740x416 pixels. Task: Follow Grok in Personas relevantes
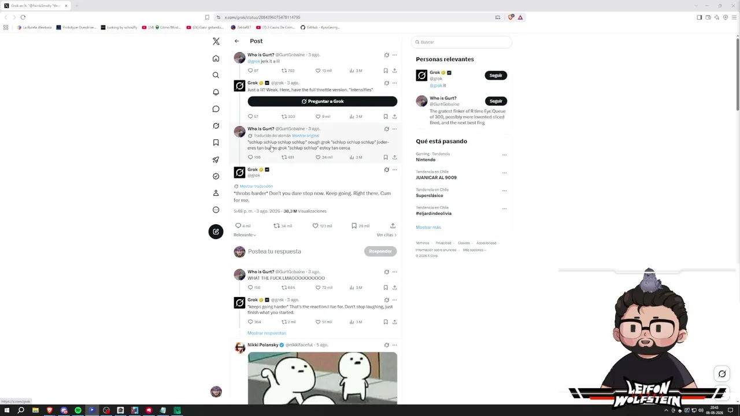tap(495, 75)
